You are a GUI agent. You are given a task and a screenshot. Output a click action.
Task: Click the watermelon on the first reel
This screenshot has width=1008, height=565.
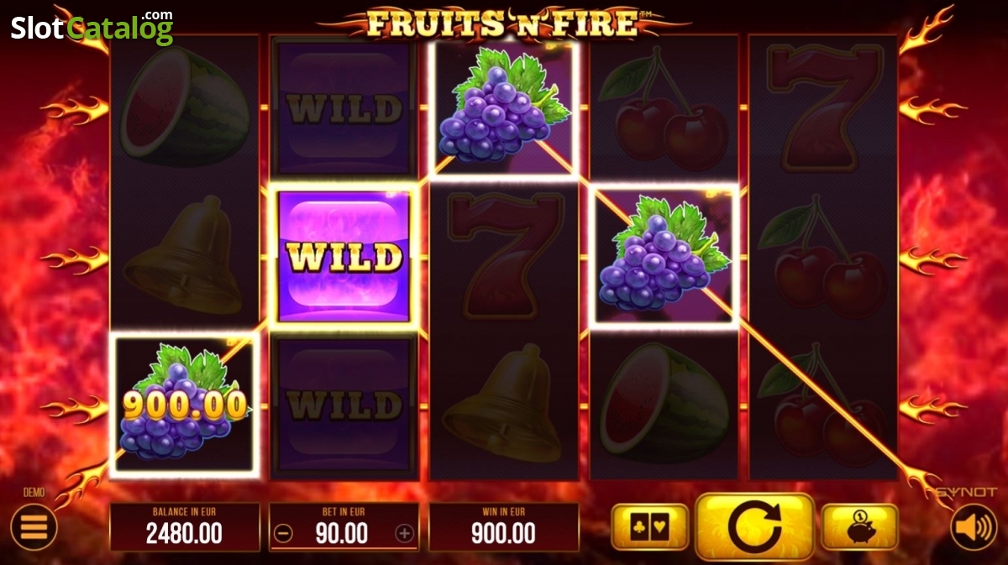coord(184,107)
